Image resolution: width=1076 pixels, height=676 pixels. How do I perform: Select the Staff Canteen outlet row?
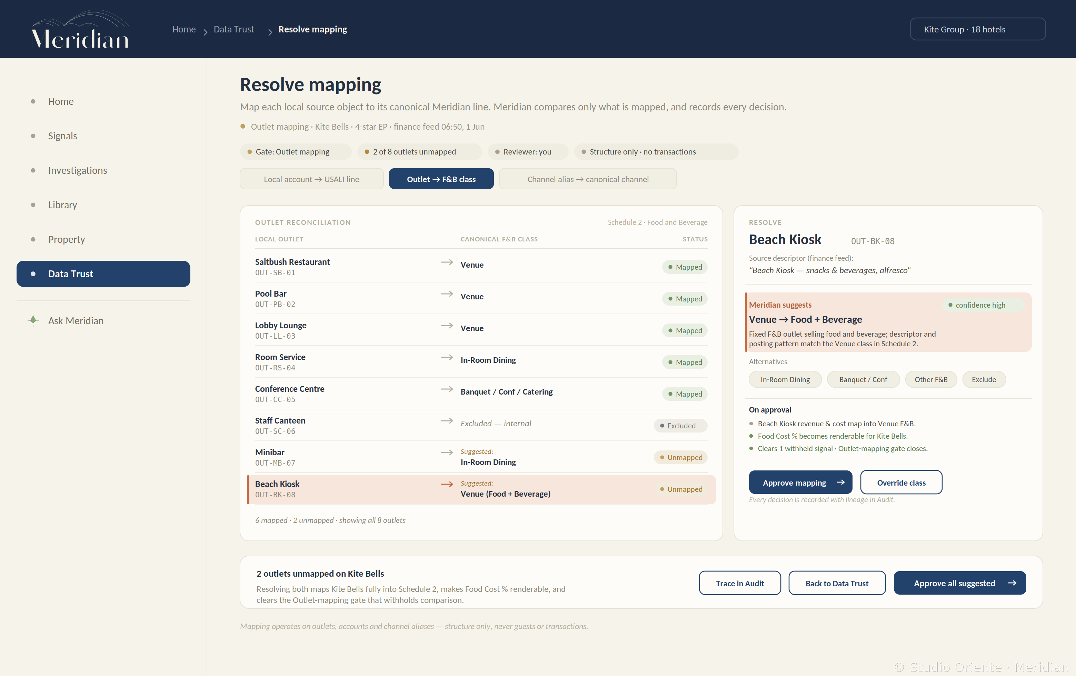[481, 425]
